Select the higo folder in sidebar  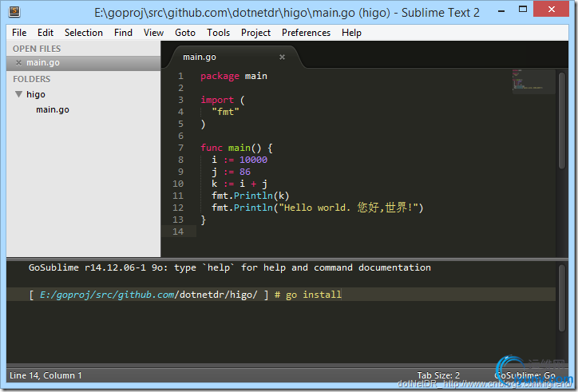click(x=36, y=94)
